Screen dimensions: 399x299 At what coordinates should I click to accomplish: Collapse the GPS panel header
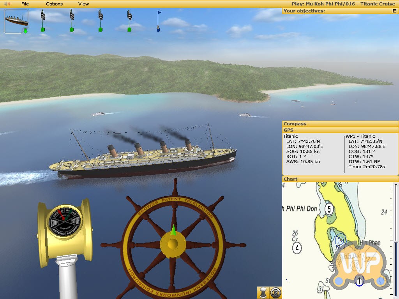pyautogui.click(x=340, y=130)
